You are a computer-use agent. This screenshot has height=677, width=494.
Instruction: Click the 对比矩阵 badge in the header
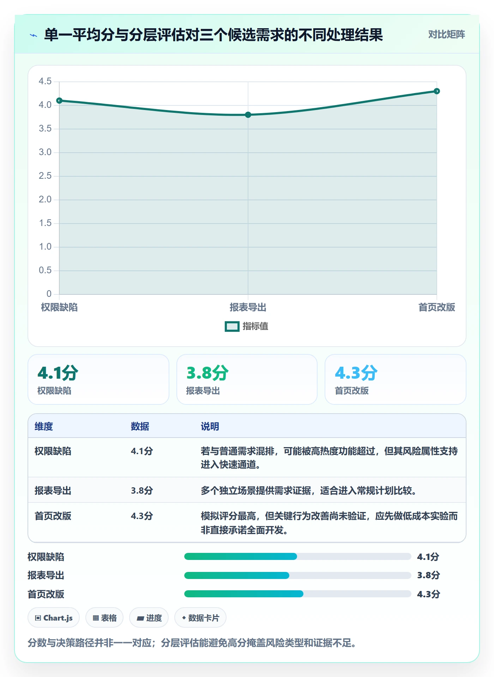tap(446, 34)
